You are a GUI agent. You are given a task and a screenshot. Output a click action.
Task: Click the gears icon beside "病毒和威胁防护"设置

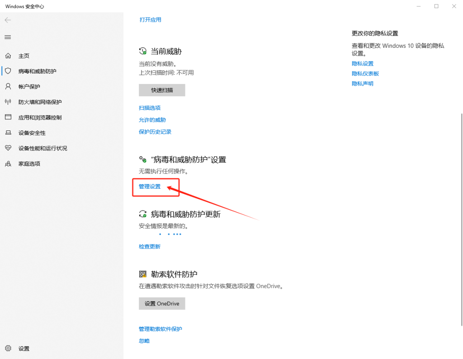click(x=143, y=159)
